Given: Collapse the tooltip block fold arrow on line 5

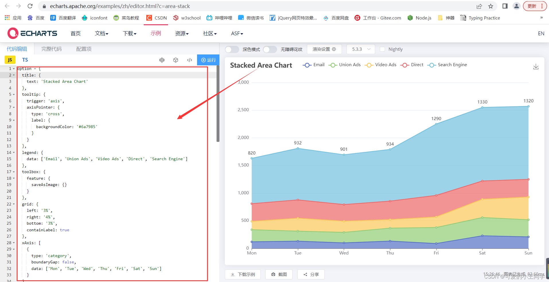Looking at the screenshot, I should 13,94.
